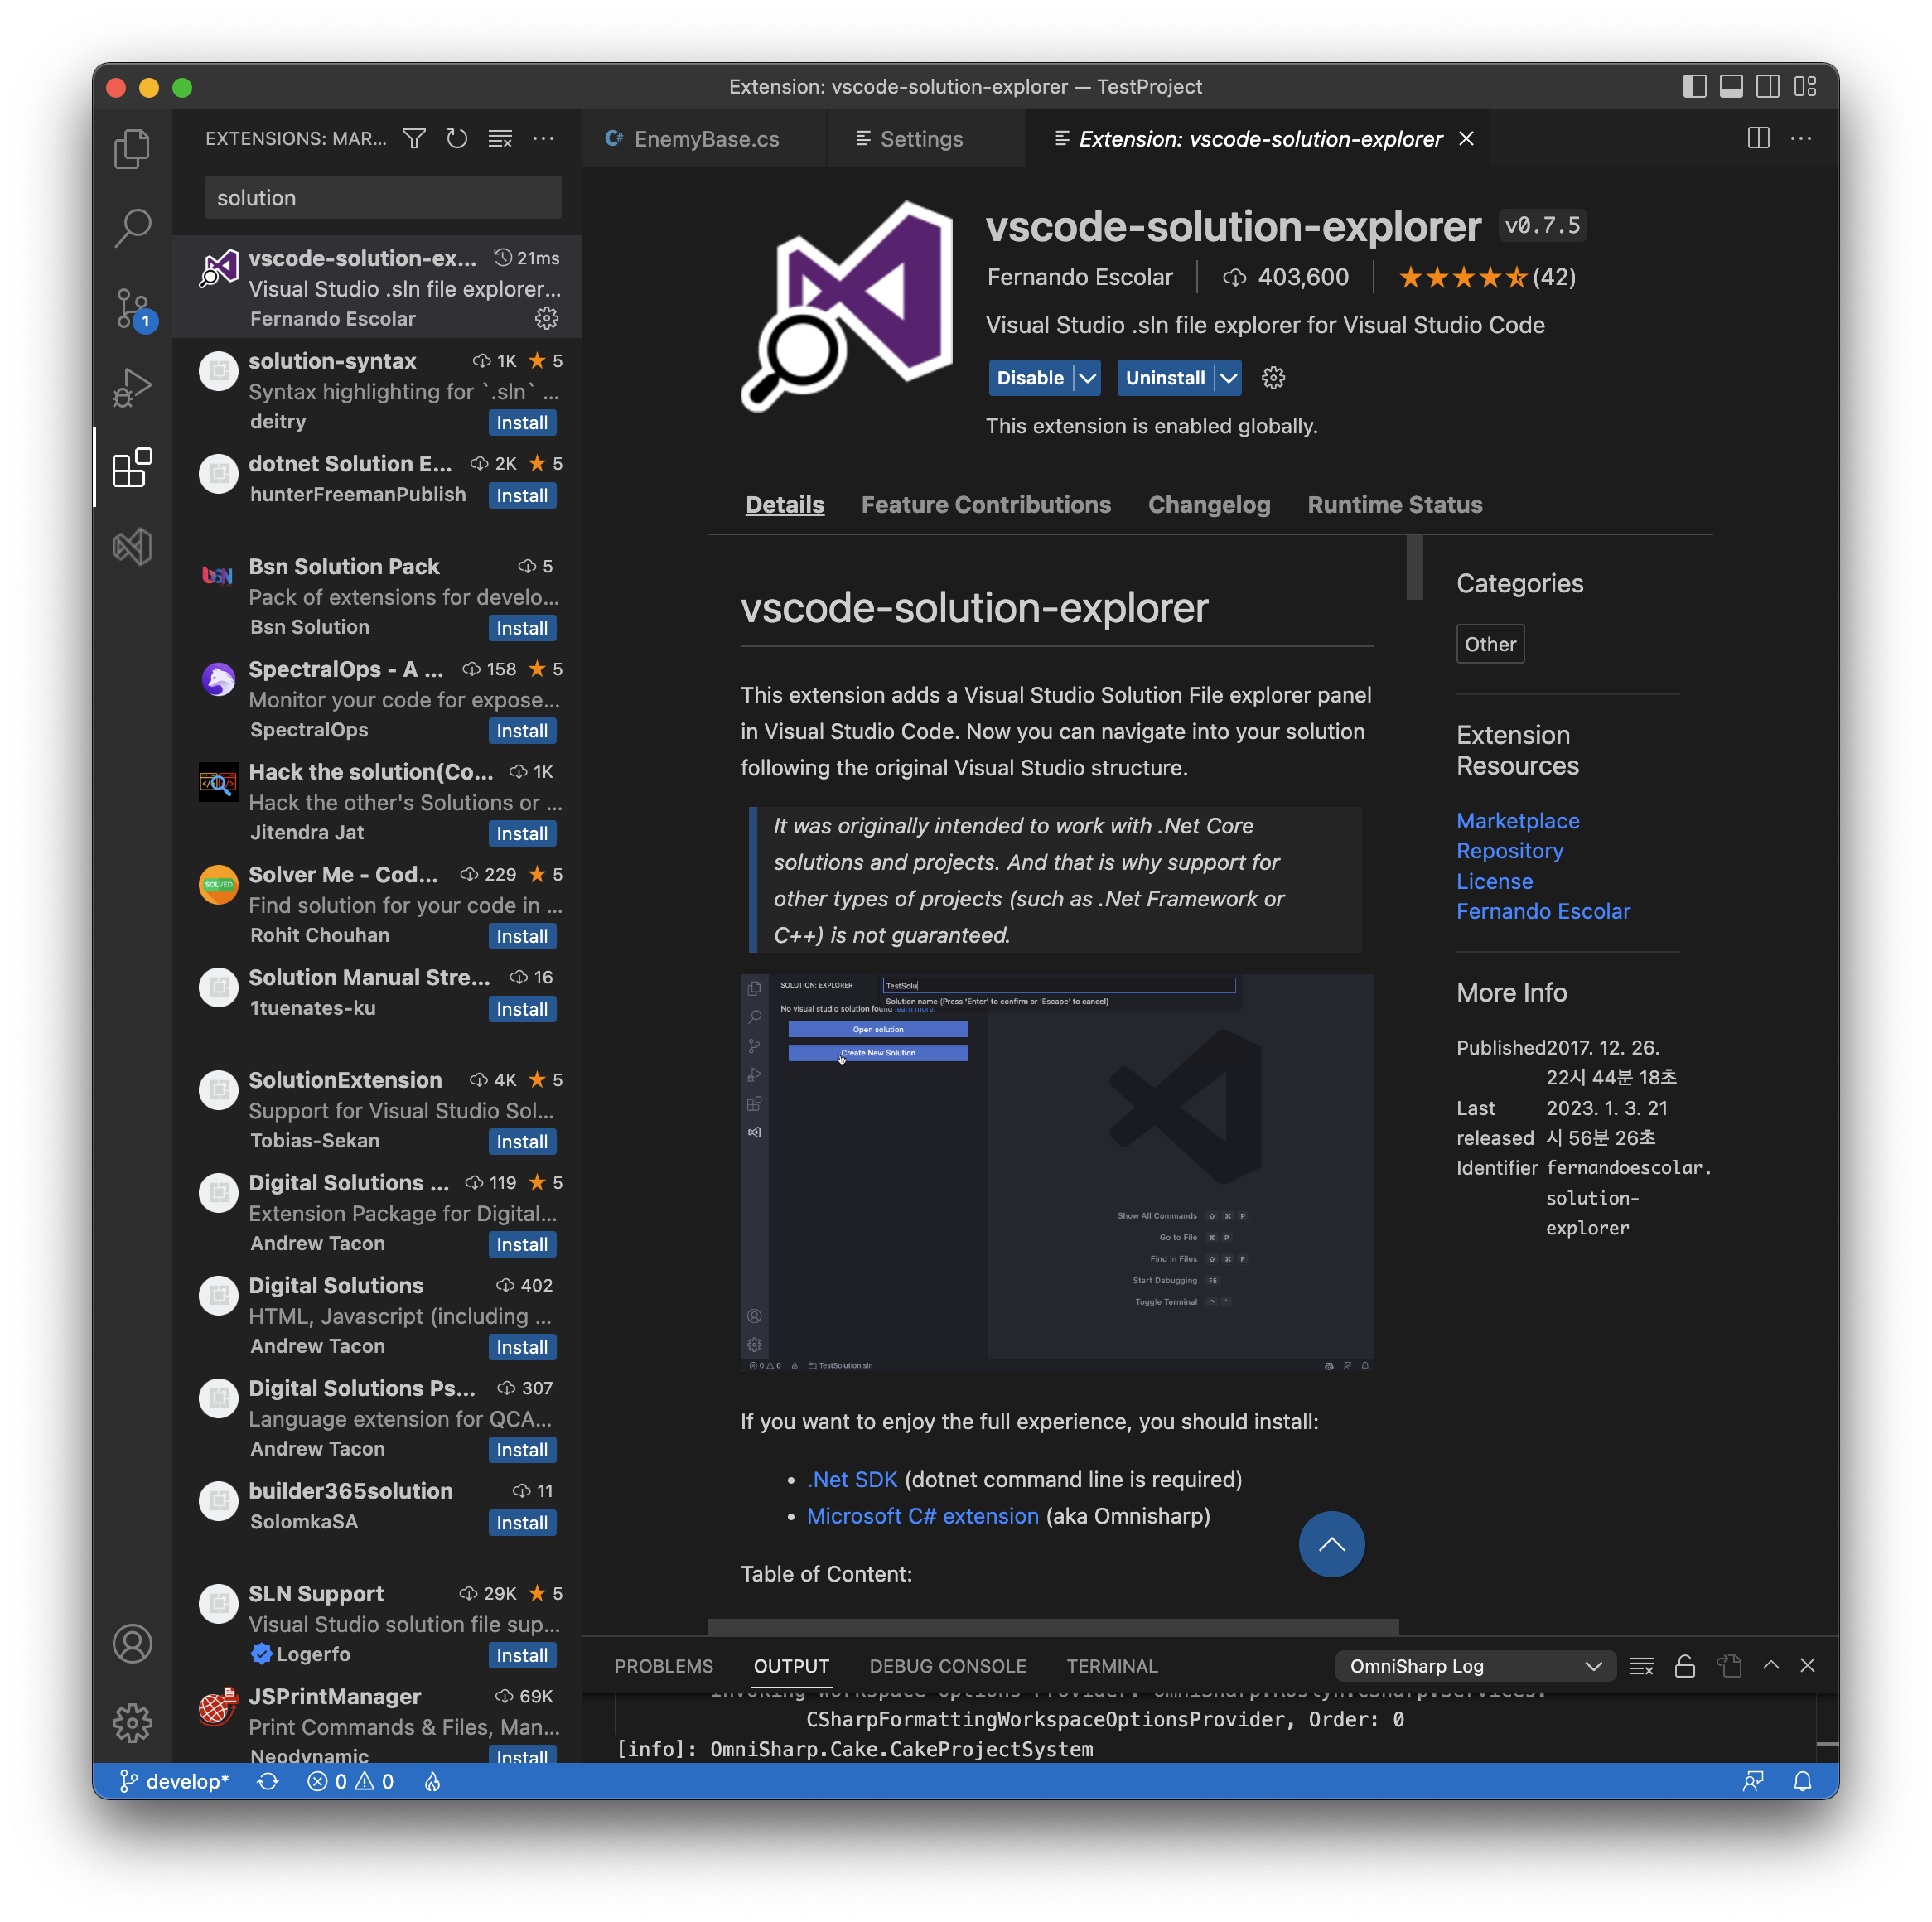Toggle panel visibility in title bar
The width and height of the screenshot is (1932, 1922).
pyautogui.click(x=1731, y=87)
